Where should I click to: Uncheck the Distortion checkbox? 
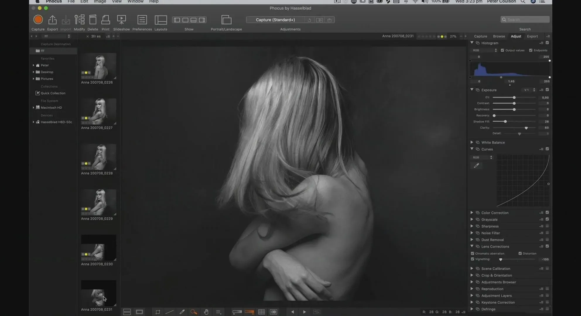520,253
